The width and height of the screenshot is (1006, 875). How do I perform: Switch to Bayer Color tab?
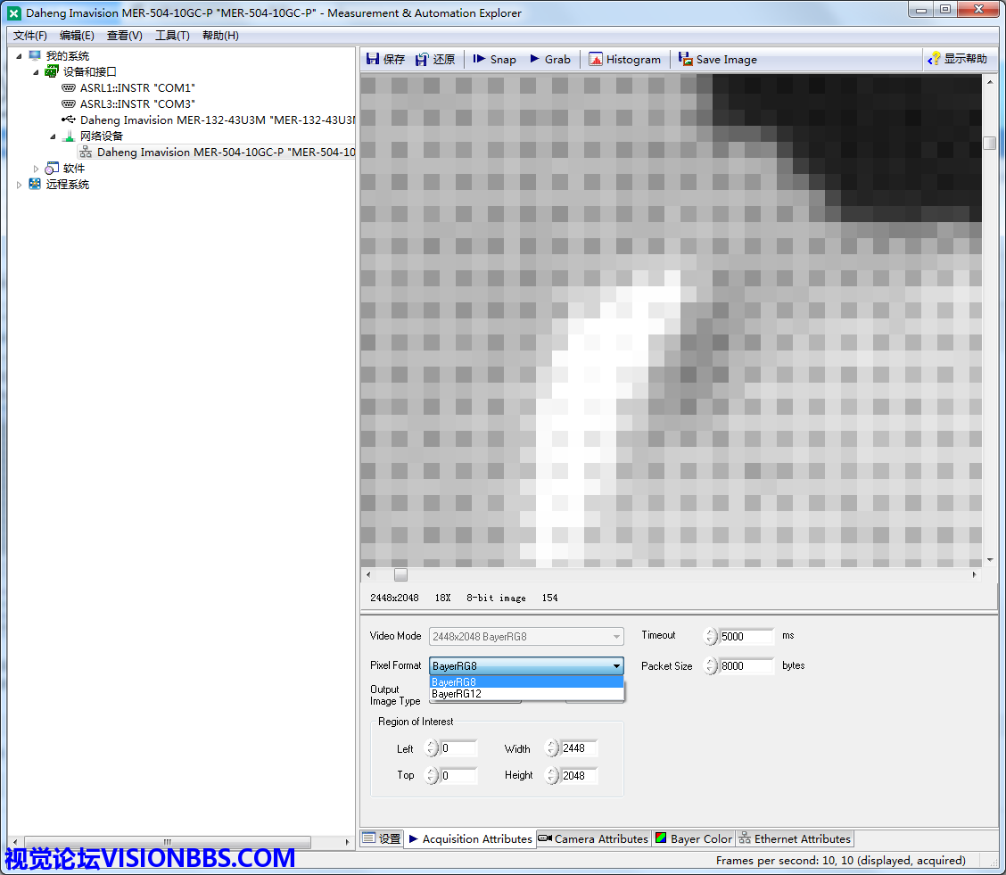tap(693, 838)
